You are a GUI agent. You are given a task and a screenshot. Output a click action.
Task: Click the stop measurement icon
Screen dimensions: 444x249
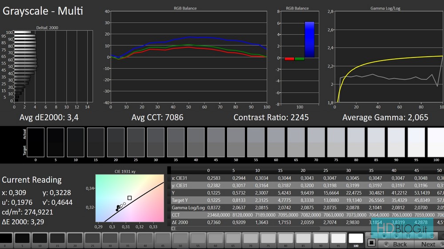coord(384,236)
